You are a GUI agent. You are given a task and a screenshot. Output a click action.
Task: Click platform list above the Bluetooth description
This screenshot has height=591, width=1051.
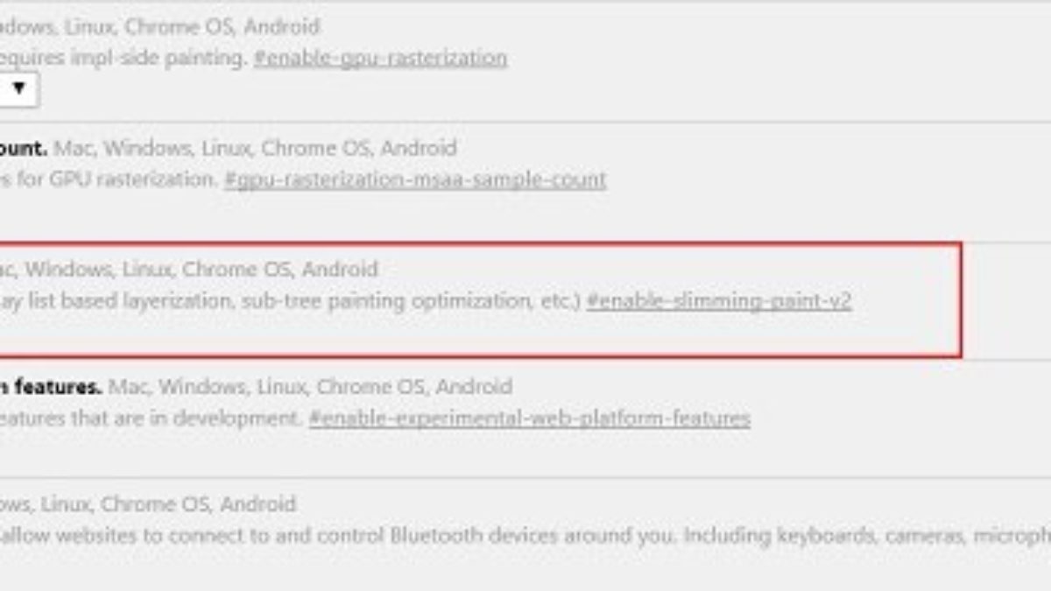(149, 504)
